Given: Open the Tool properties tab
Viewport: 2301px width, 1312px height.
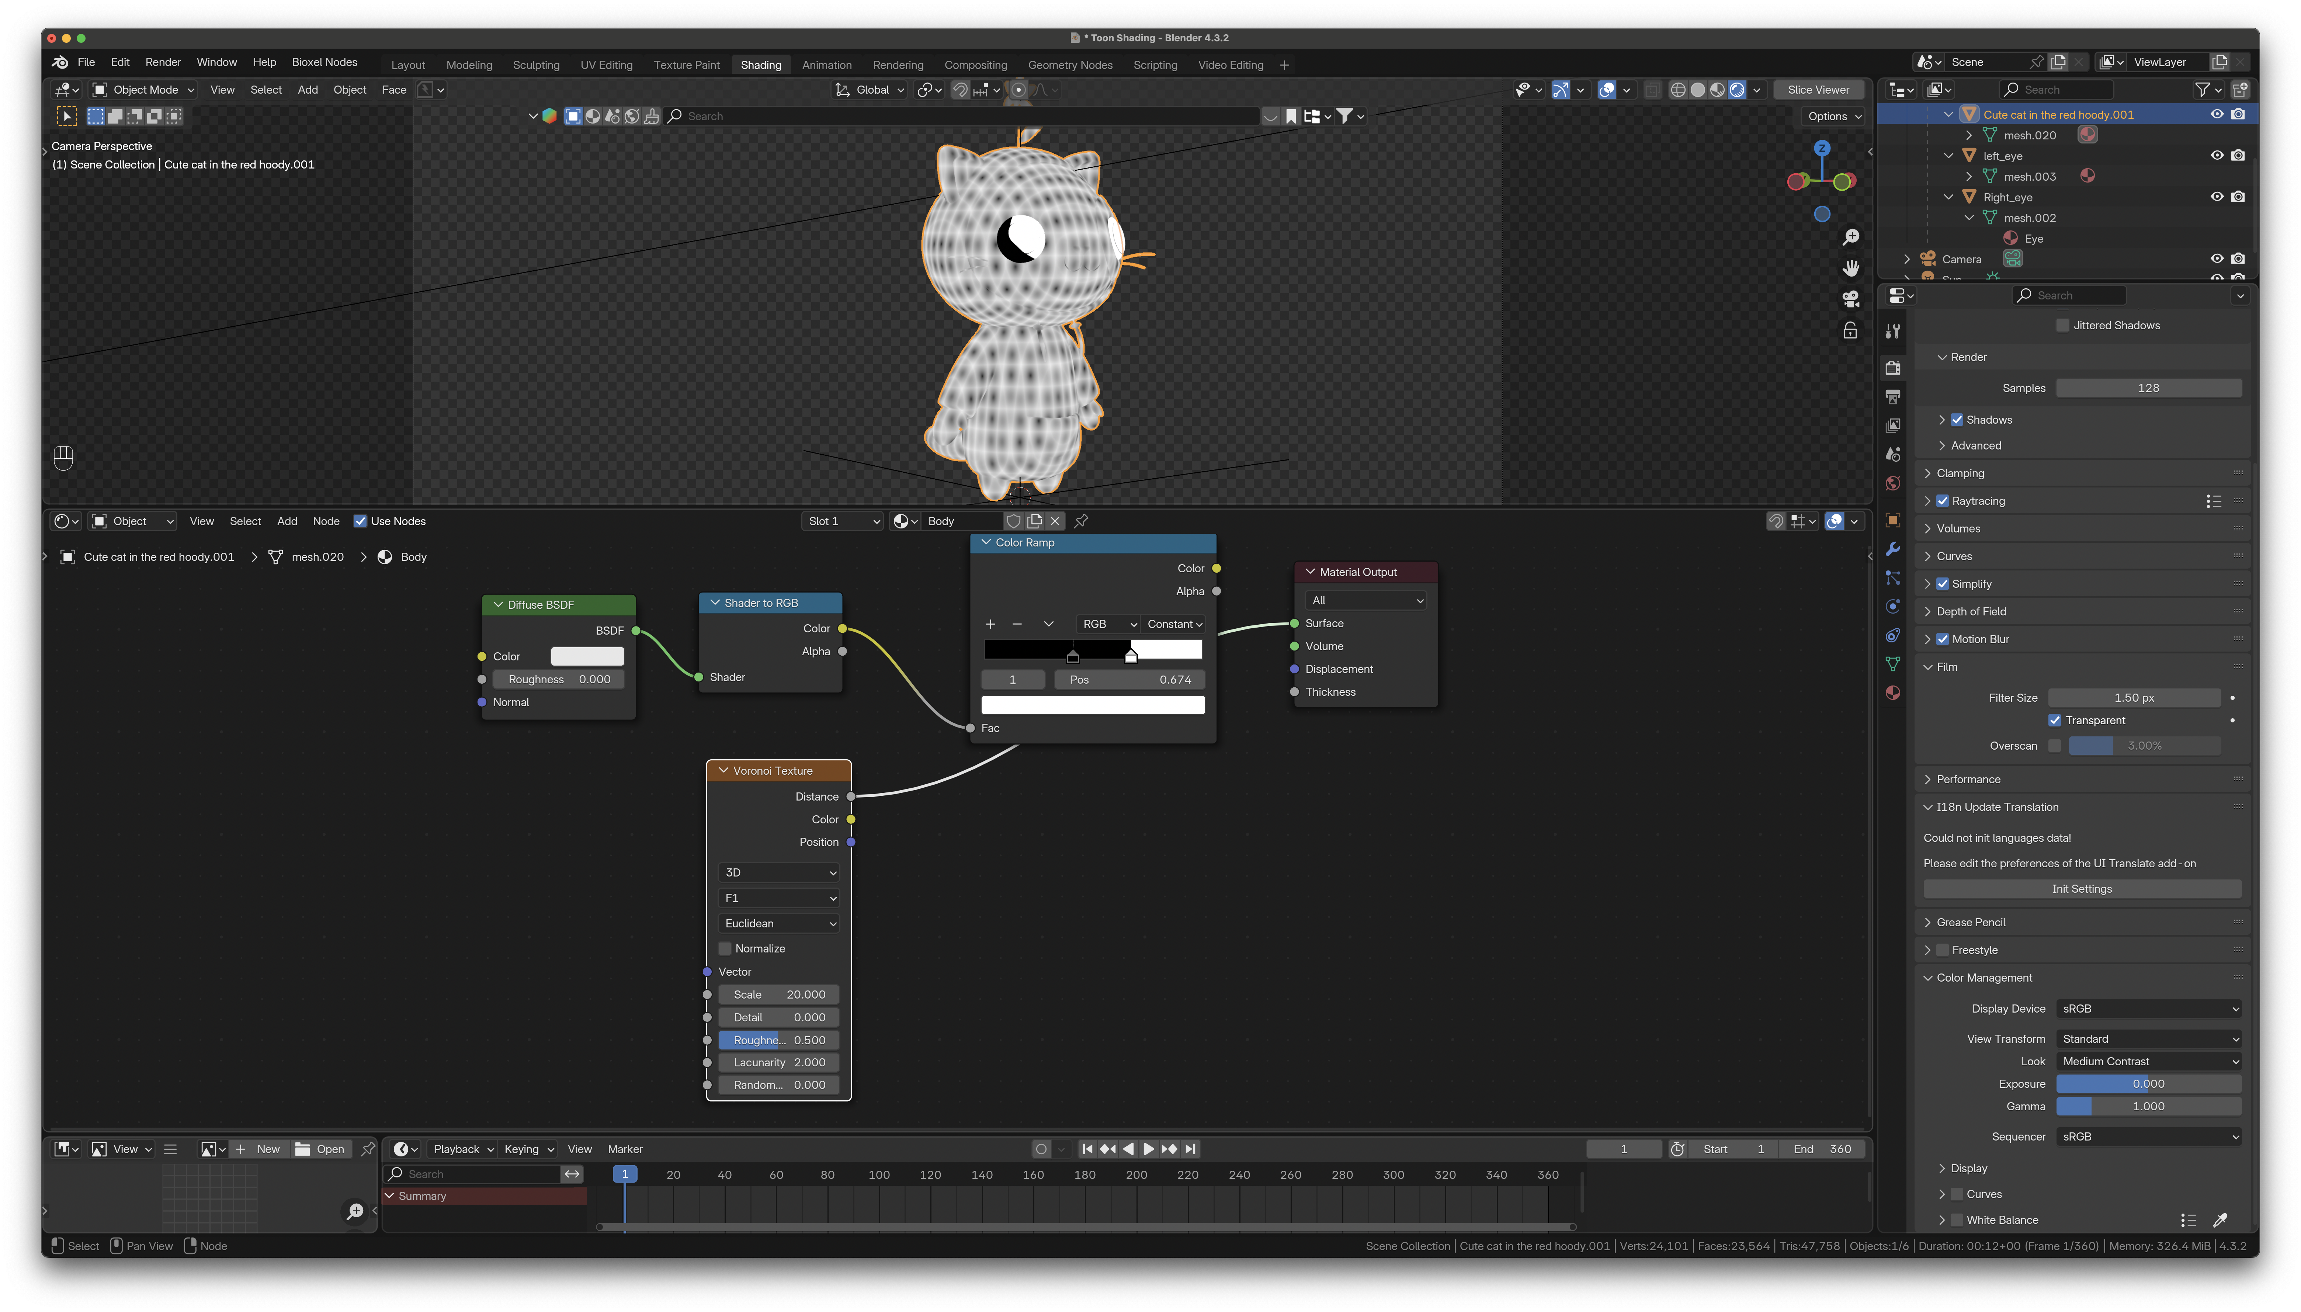Looking at the screenshot, I should click(1893, 332).
